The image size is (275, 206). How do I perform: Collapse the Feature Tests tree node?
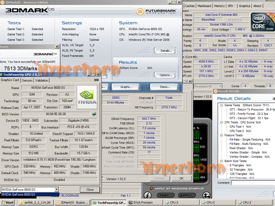point(221,135)
